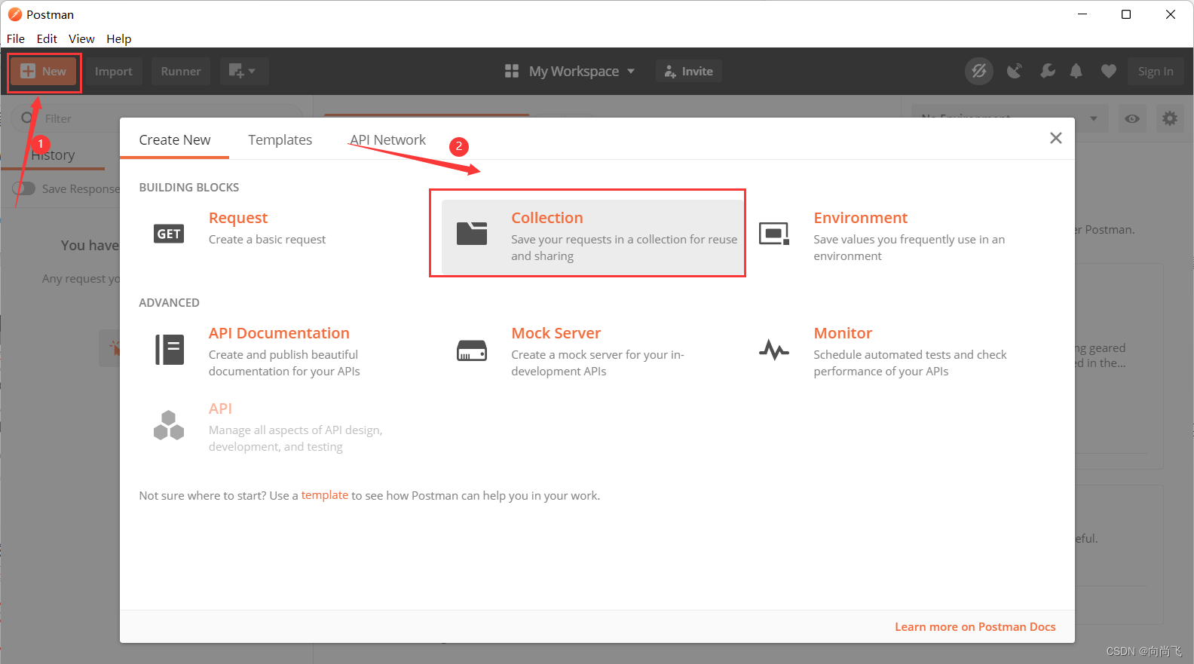Click the API Documentation book icon

tap(170, 350)
